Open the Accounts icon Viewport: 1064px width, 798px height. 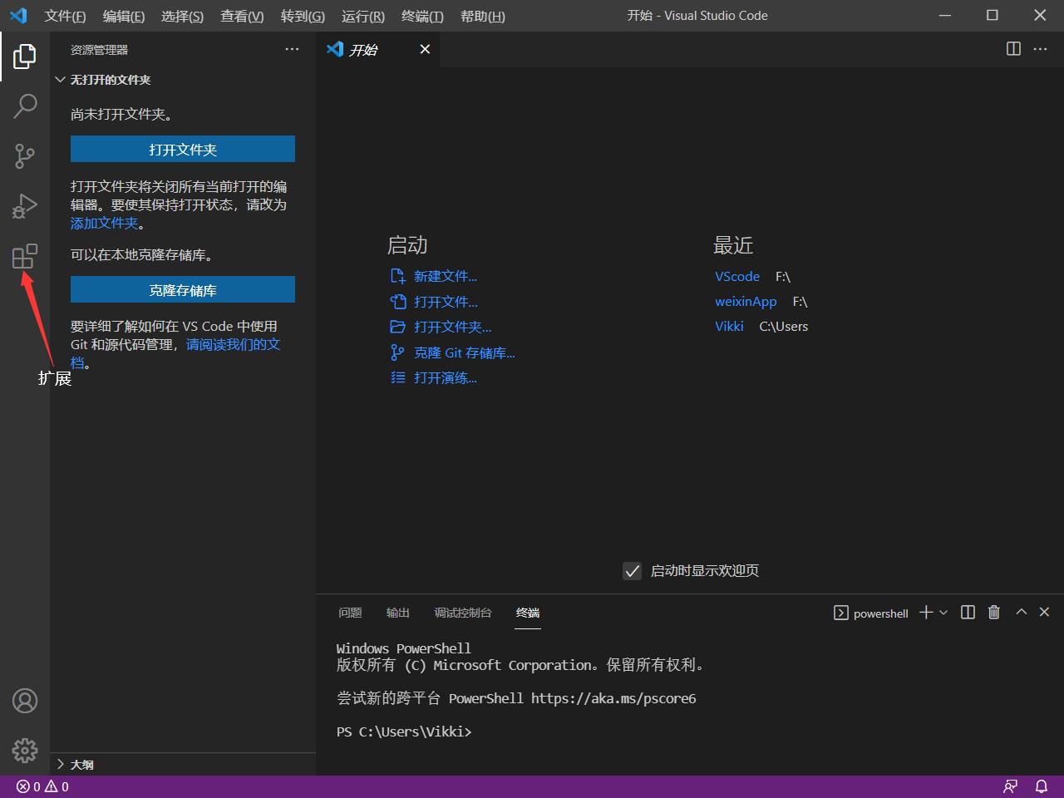point(24,701)
